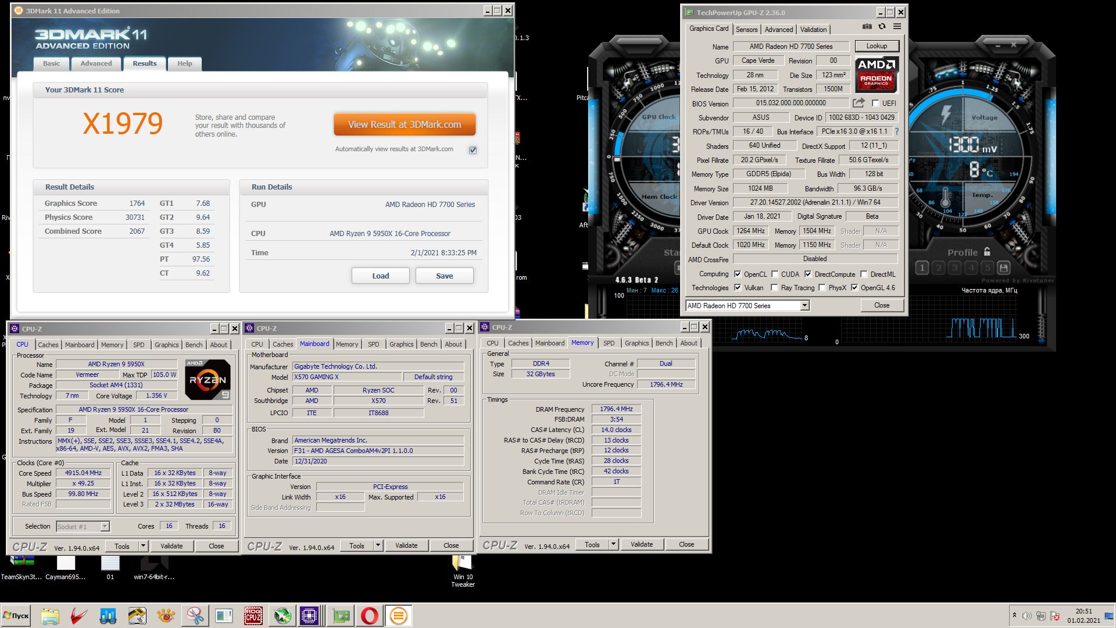Screen dimensions: 1116x628
Task: Click the orange 3DMark taskbar icon
Action: pos(399,616)
